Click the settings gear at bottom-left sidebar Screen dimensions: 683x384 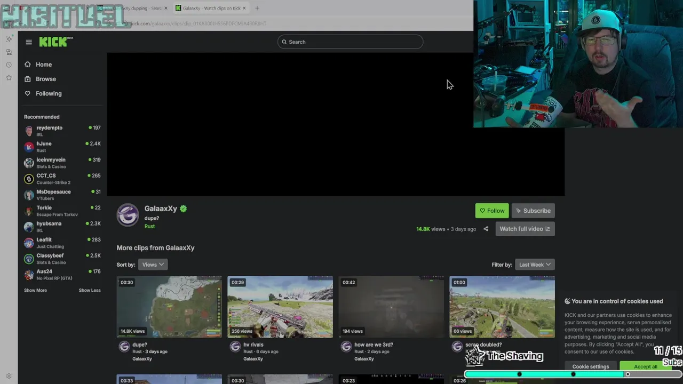9,376
